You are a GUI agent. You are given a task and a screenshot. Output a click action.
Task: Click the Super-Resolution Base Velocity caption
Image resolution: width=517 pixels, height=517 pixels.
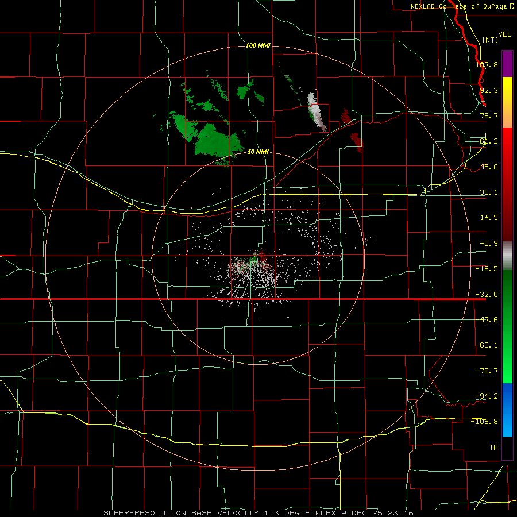(258, 513)
